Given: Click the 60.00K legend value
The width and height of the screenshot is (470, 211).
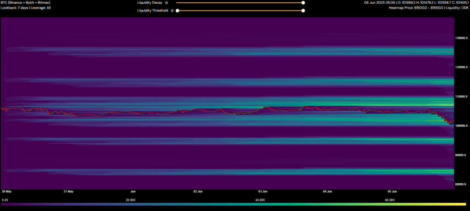Looking at the screenshot, I should (389, 200).
